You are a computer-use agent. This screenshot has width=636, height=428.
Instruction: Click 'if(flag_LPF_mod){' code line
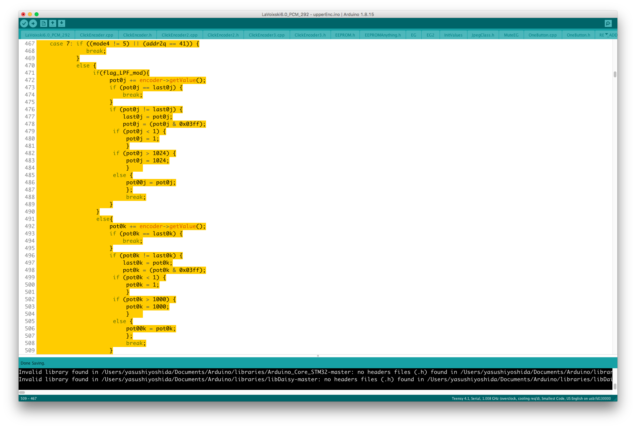121,73
